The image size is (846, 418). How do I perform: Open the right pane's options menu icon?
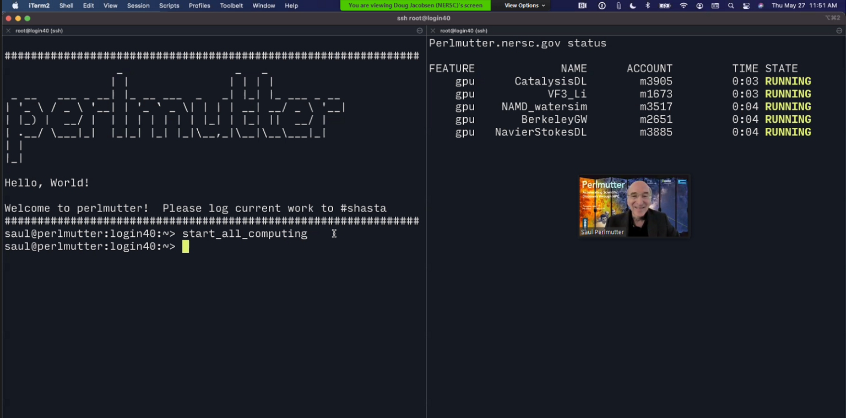839,31
